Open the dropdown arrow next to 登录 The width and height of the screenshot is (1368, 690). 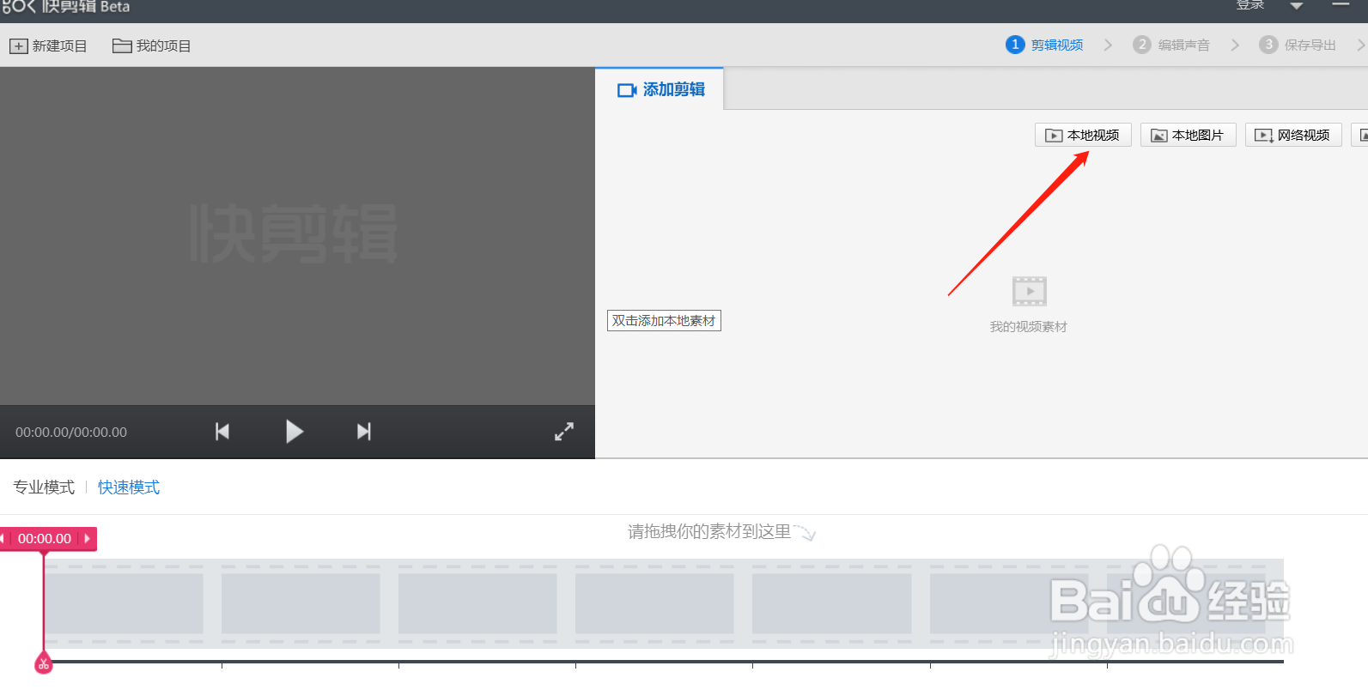[x=1297, y=6]
